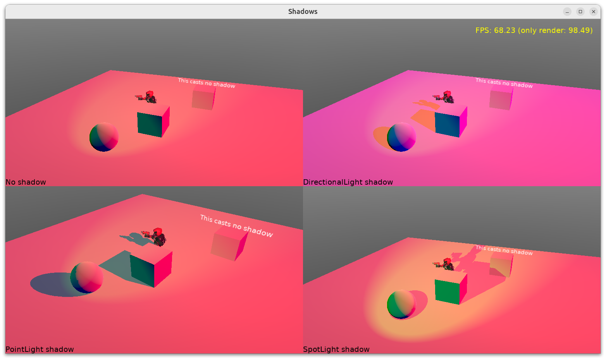606x360 pixels.
Task: Close the Shadows window
Action: click(594, 12)
